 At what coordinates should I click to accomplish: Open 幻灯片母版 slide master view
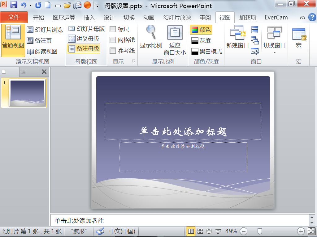point(86,29)
